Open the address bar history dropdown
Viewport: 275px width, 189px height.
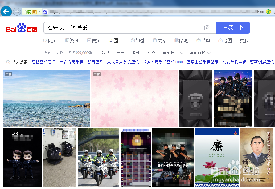coord(39,12)
